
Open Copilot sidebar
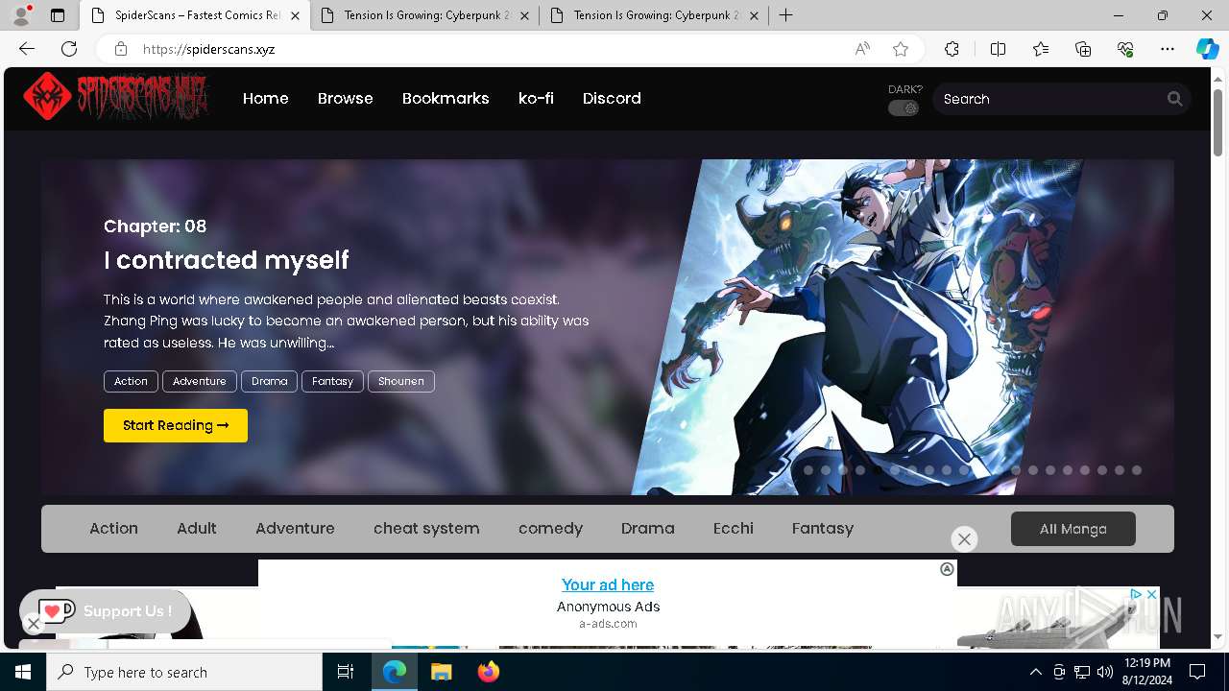click(1207, 49)
